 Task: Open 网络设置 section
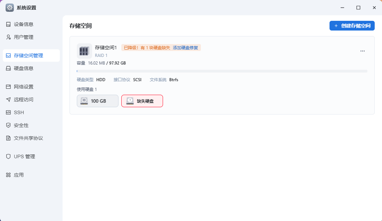pos(24,87)
